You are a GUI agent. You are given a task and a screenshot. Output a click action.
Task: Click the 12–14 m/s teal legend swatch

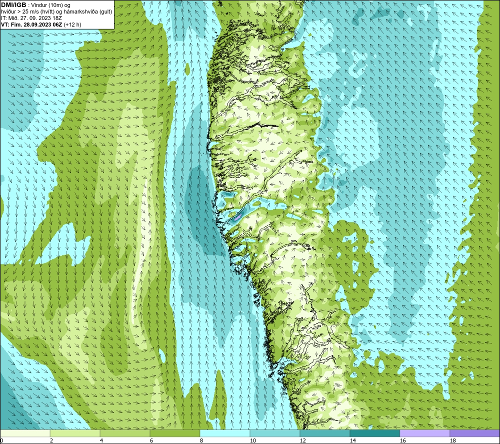pyautogui.click(x=324, y=433)
